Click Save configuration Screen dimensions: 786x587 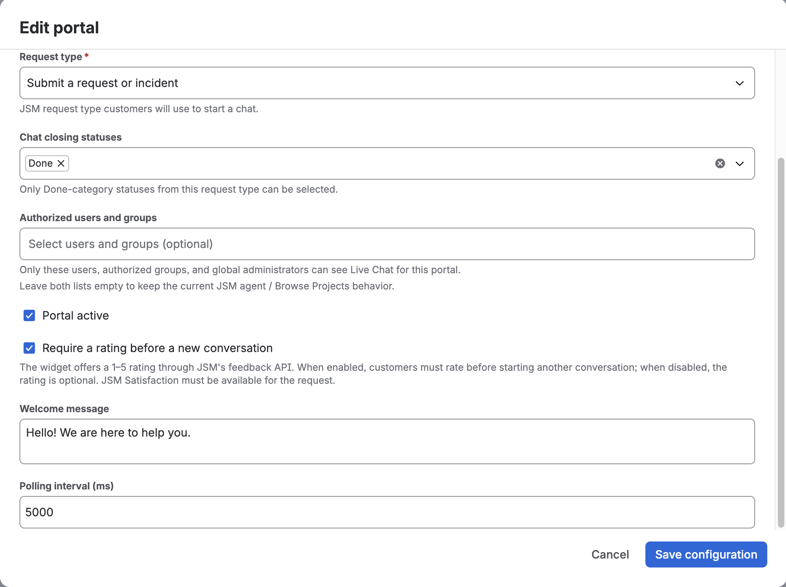pyautogui.click(x=706, y=554)
